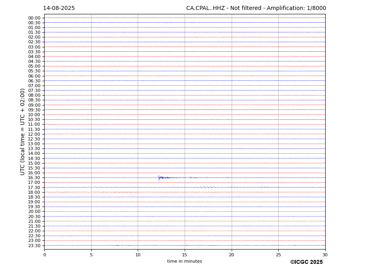This screenshot has height=277, width=369.
Task: Select the 09:00 row label
Action: pyautogui.click(x=34, y=105)
